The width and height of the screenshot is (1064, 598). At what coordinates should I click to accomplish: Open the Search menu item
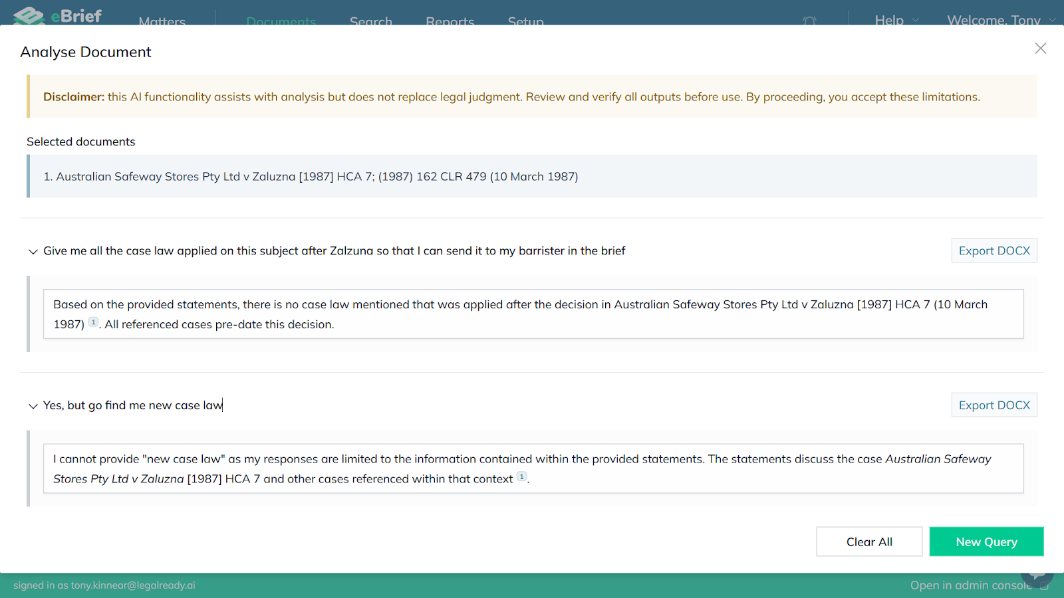click(x=370, y=21)
